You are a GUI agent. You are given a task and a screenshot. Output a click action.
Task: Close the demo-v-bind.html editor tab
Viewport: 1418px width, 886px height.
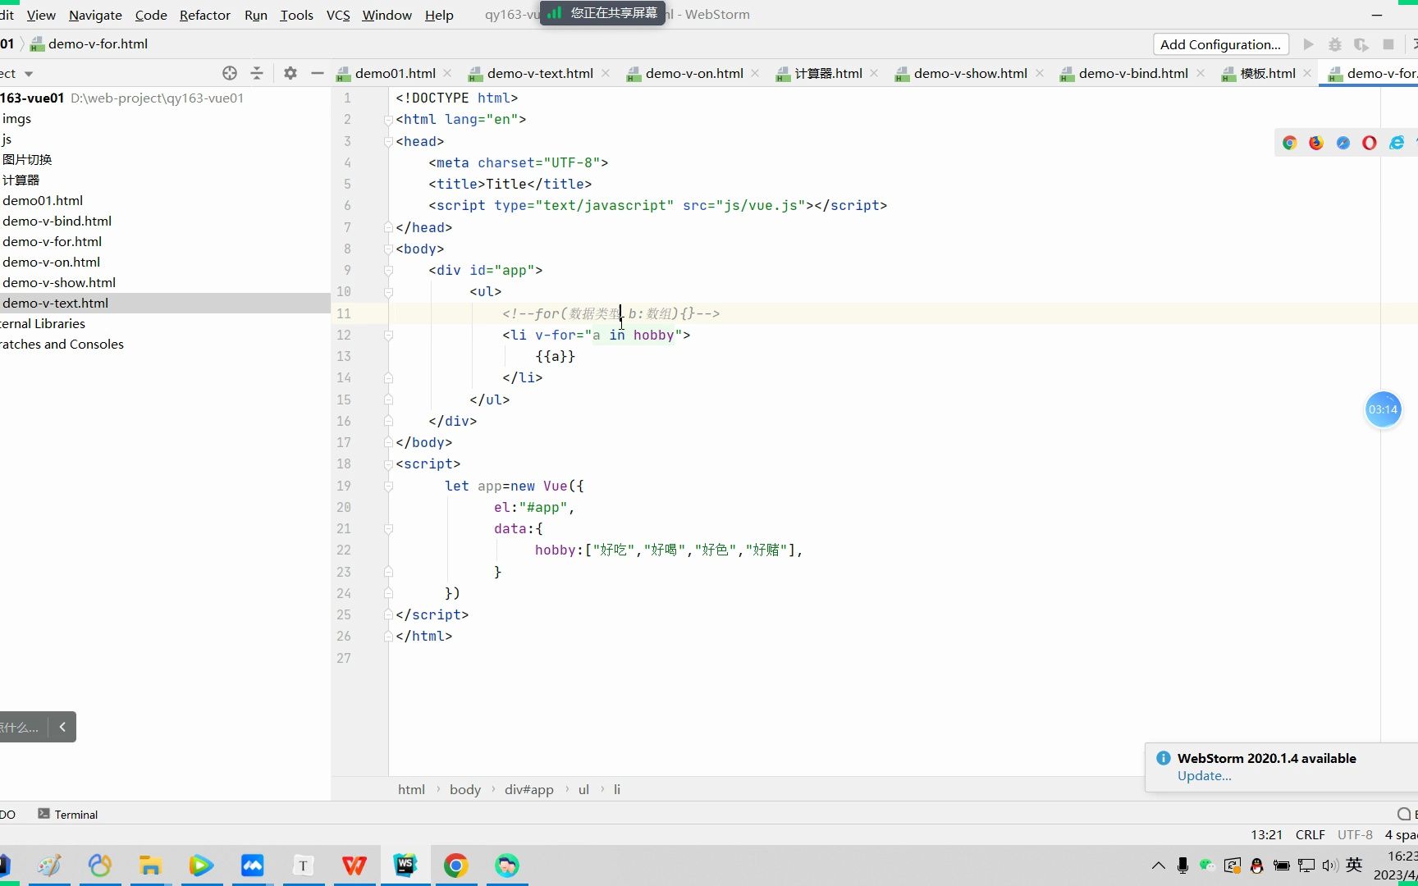[1201, 73]
